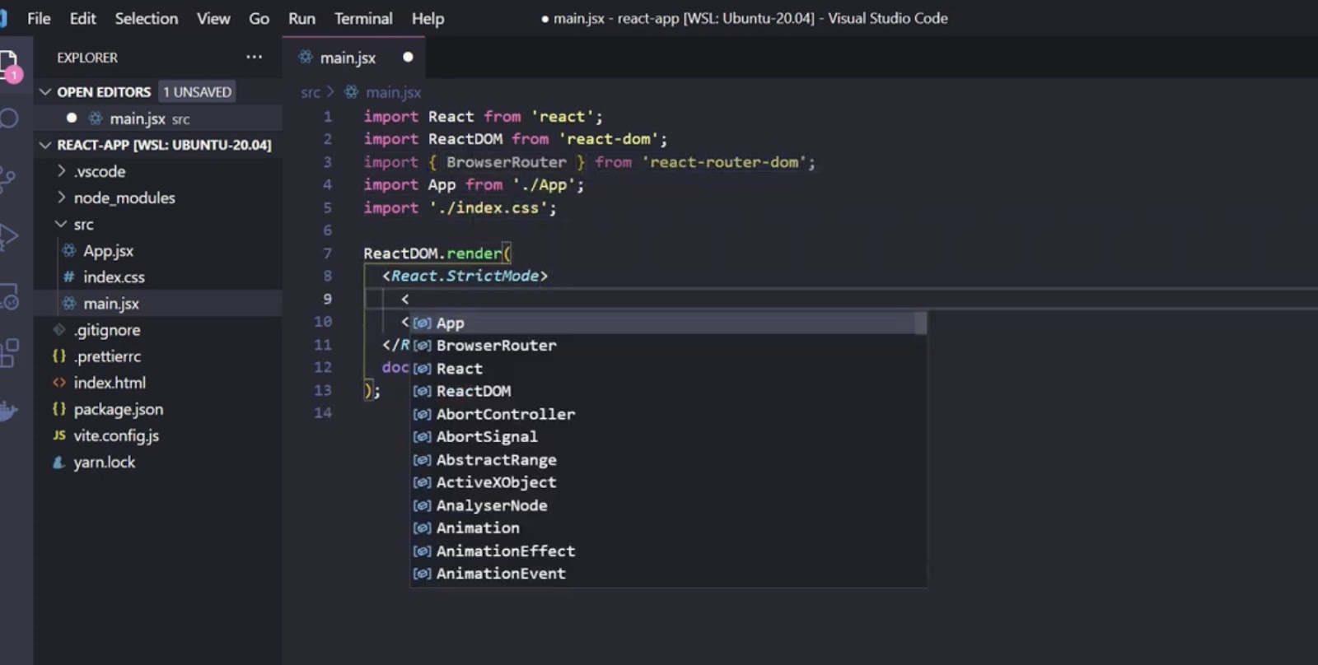Choose ActiveXObject from suggestions
This screenshot has width=1318, height=665.
tap(668, 482)
